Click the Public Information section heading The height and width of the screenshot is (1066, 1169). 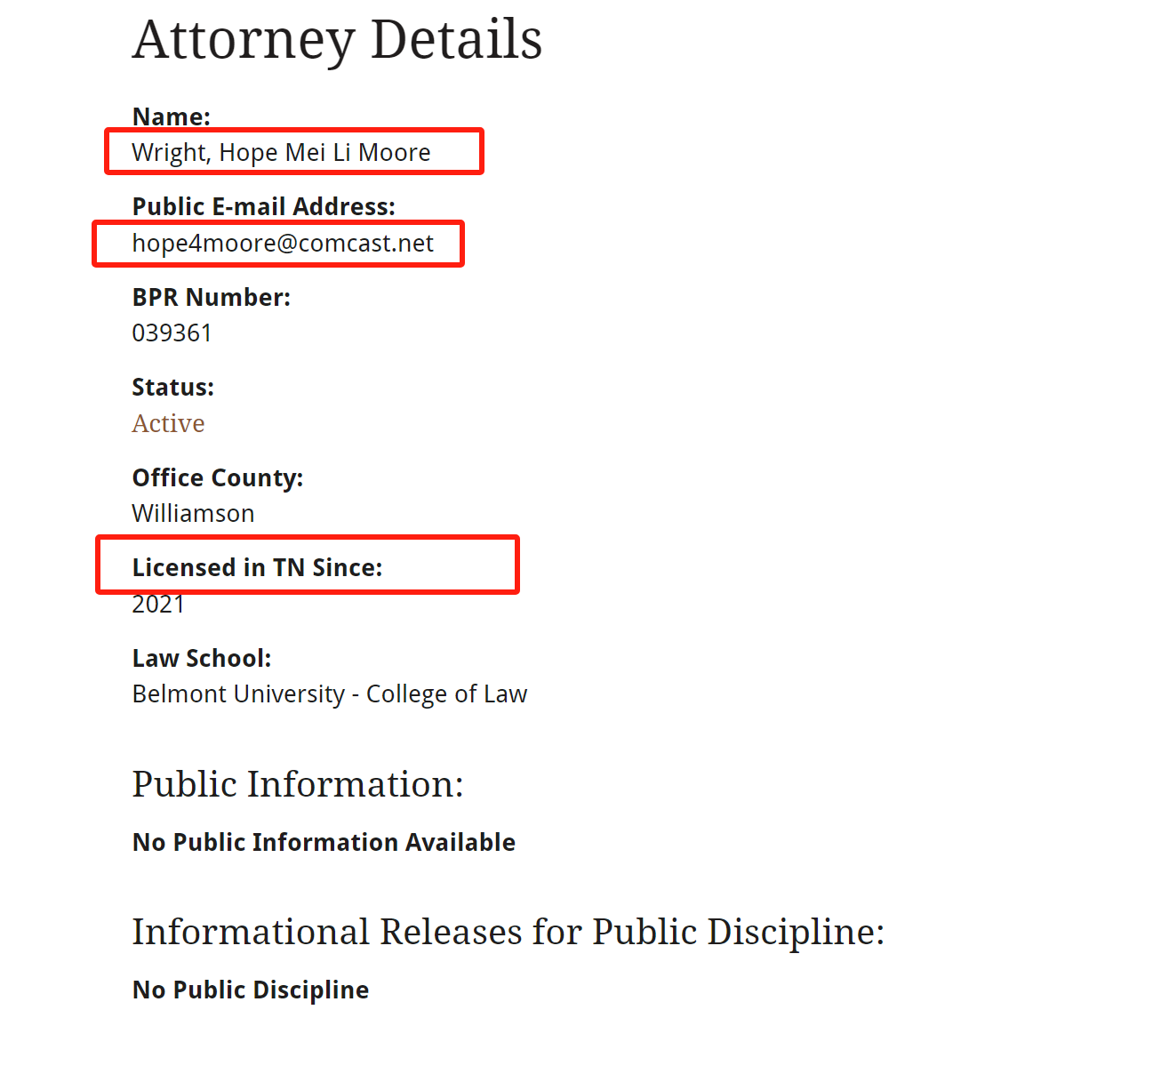tap(298, 785)
